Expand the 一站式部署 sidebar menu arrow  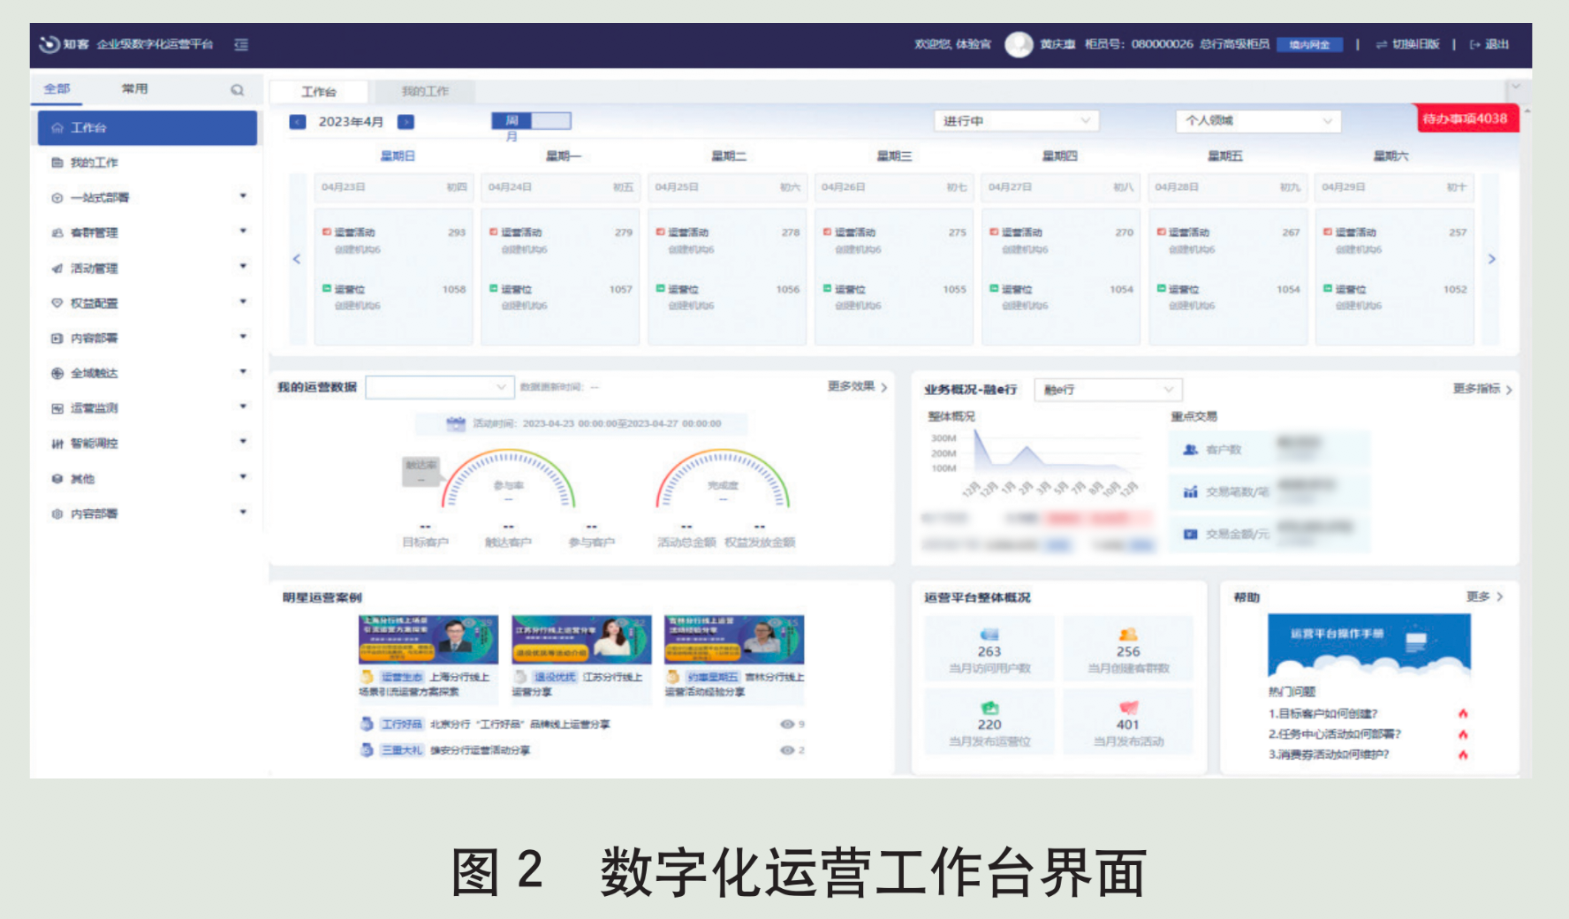click(243, 196)
